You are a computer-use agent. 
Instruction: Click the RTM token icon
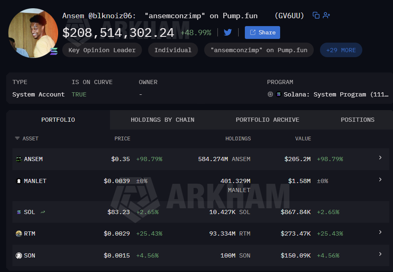coord(19,234)
